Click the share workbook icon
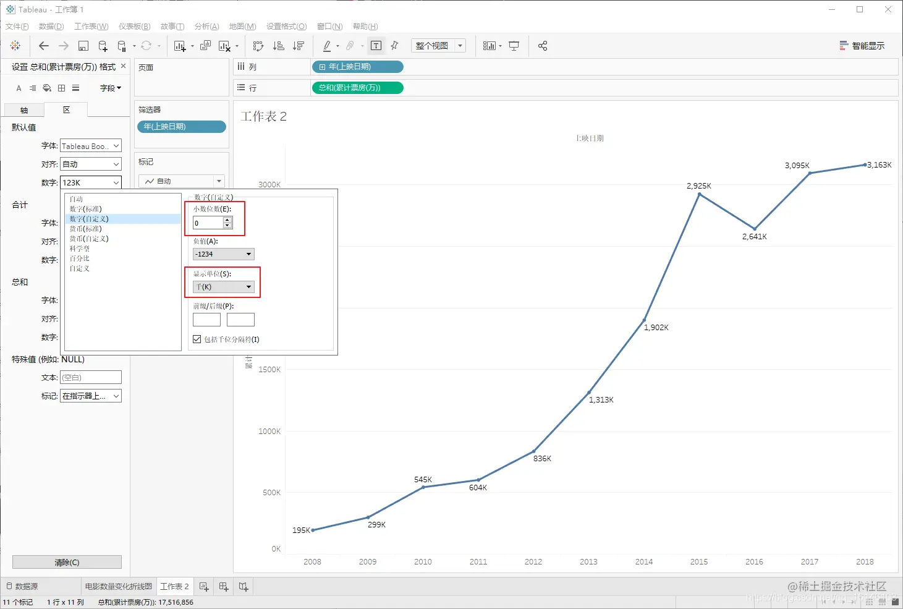Viewport: 903px width, 609px height. [543, 46]
